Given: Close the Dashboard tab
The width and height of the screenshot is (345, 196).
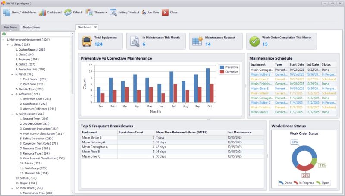Looking at the screenshot, I should [x=95, y=27].
